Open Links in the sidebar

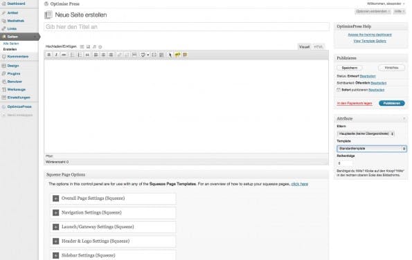pyautogui.click(x=12, y=28)
